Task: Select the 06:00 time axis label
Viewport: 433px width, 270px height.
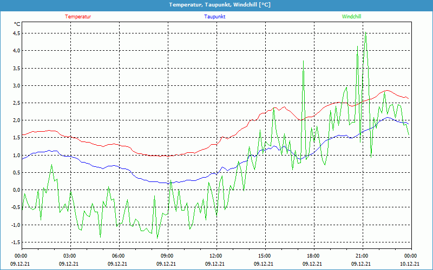Action: coord(118,256)
